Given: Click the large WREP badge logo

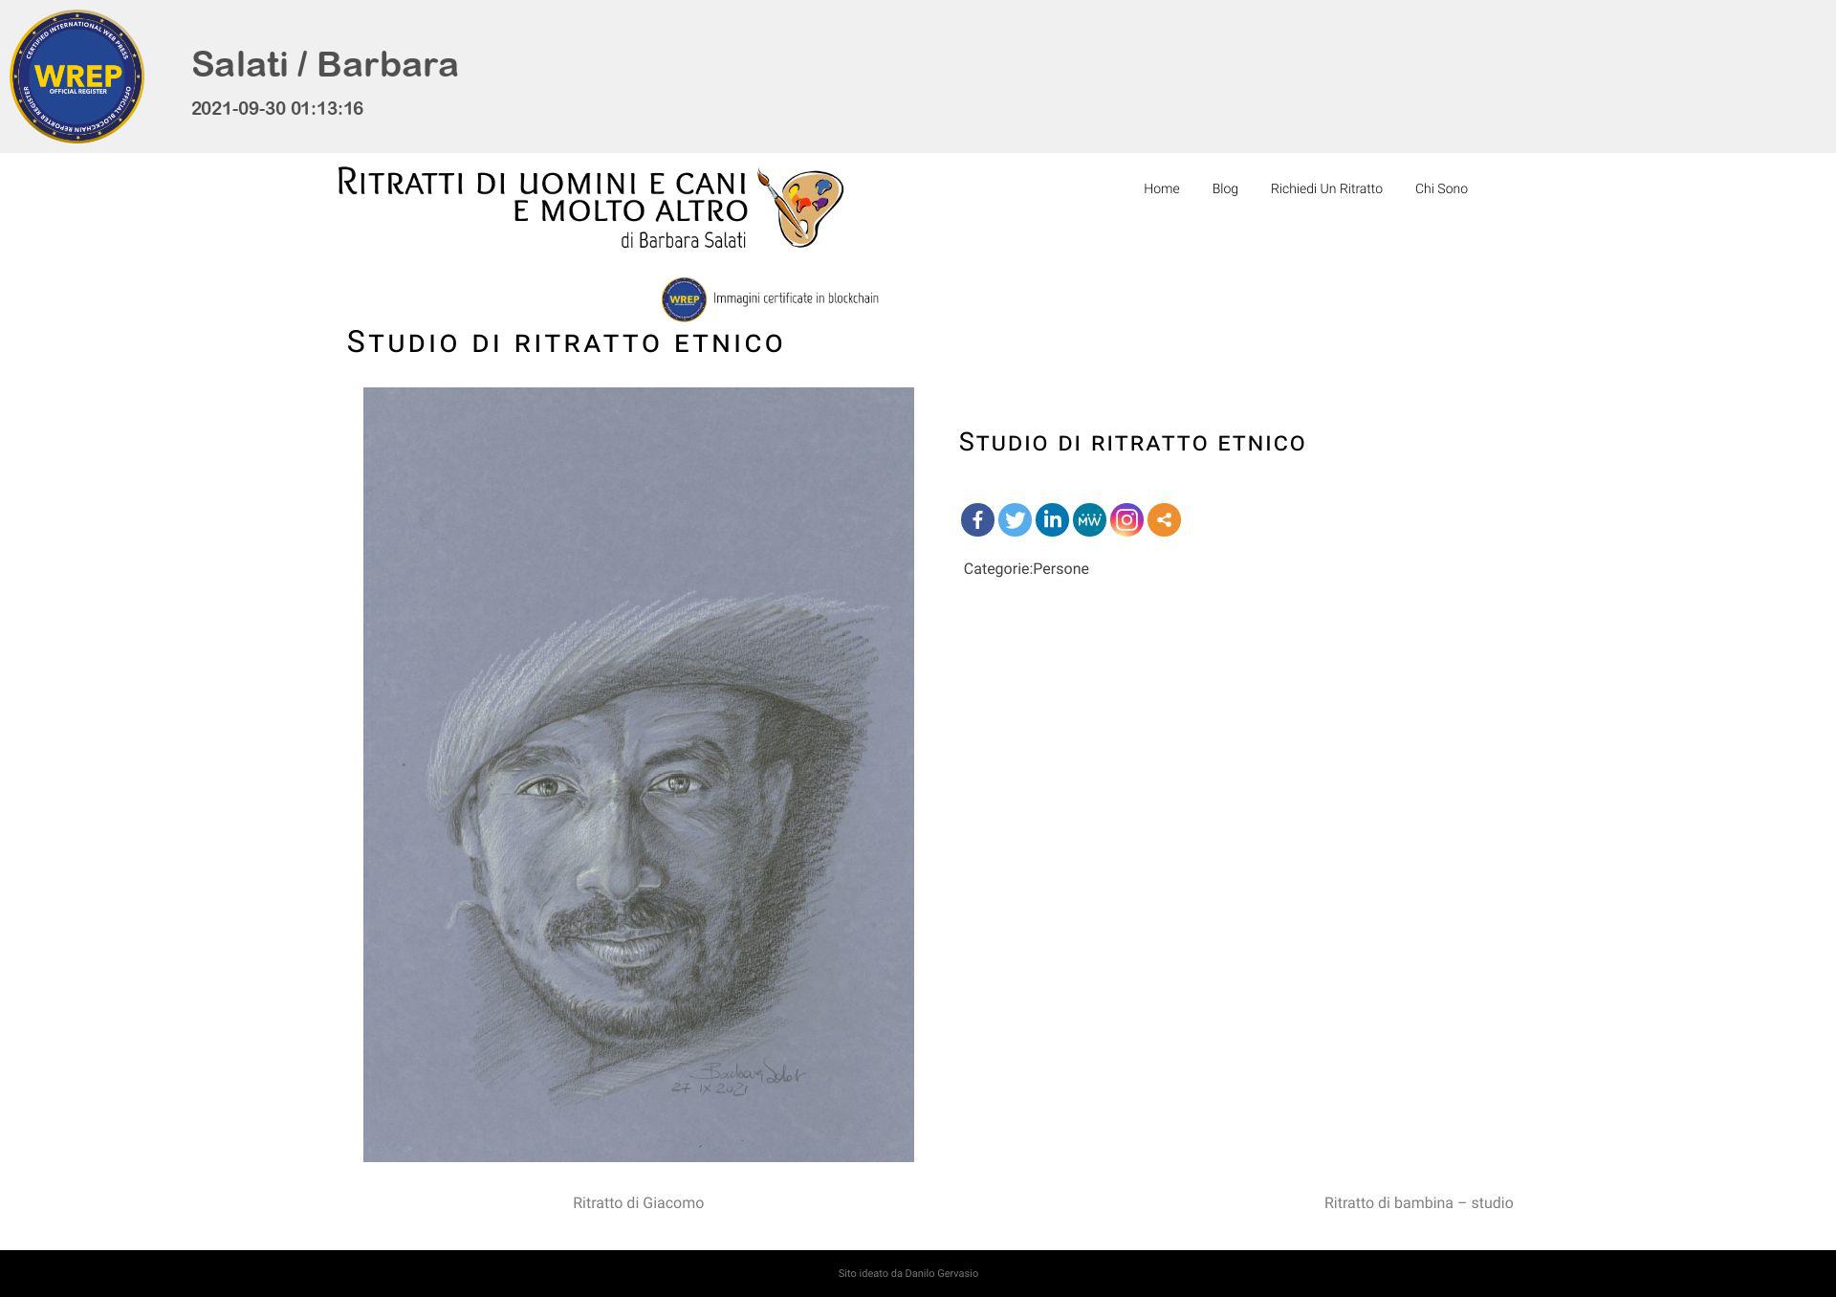Looking at the screenshot, I should [x=76, y=77].
